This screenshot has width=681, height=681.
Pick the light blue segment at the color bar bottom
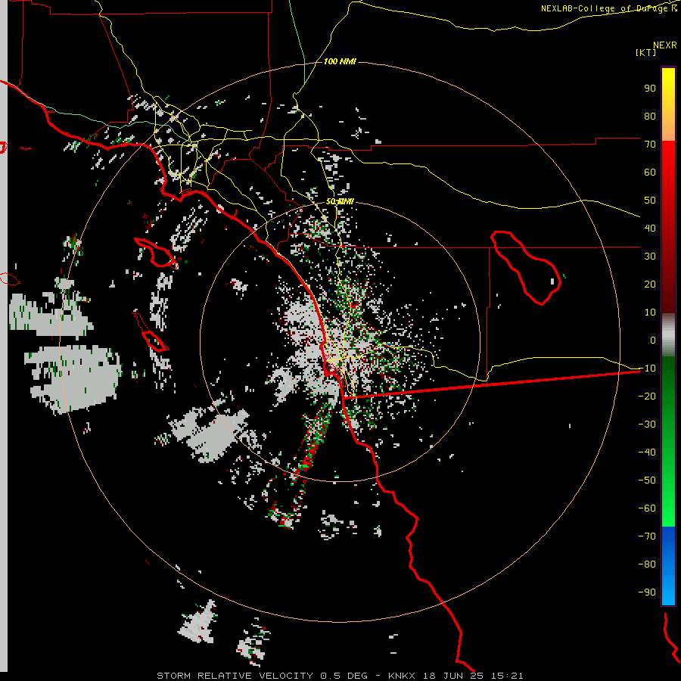tap(668, 589)
